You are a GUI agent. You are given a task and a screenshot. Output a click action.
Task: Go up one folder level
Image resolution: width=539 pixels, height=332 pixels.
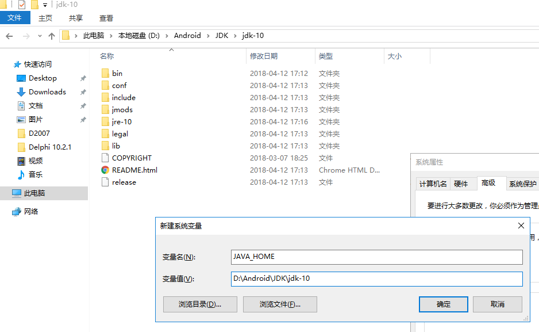(52, 36)
